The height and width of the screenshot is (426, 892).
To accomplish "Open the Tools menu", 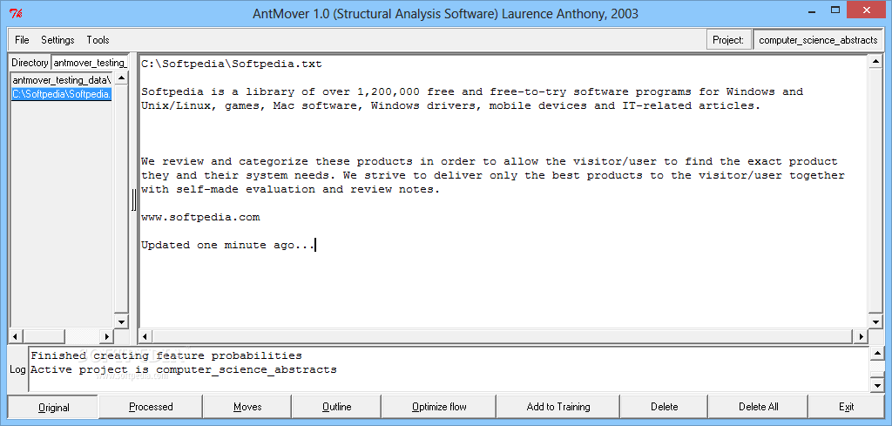I will pos(98,40).
